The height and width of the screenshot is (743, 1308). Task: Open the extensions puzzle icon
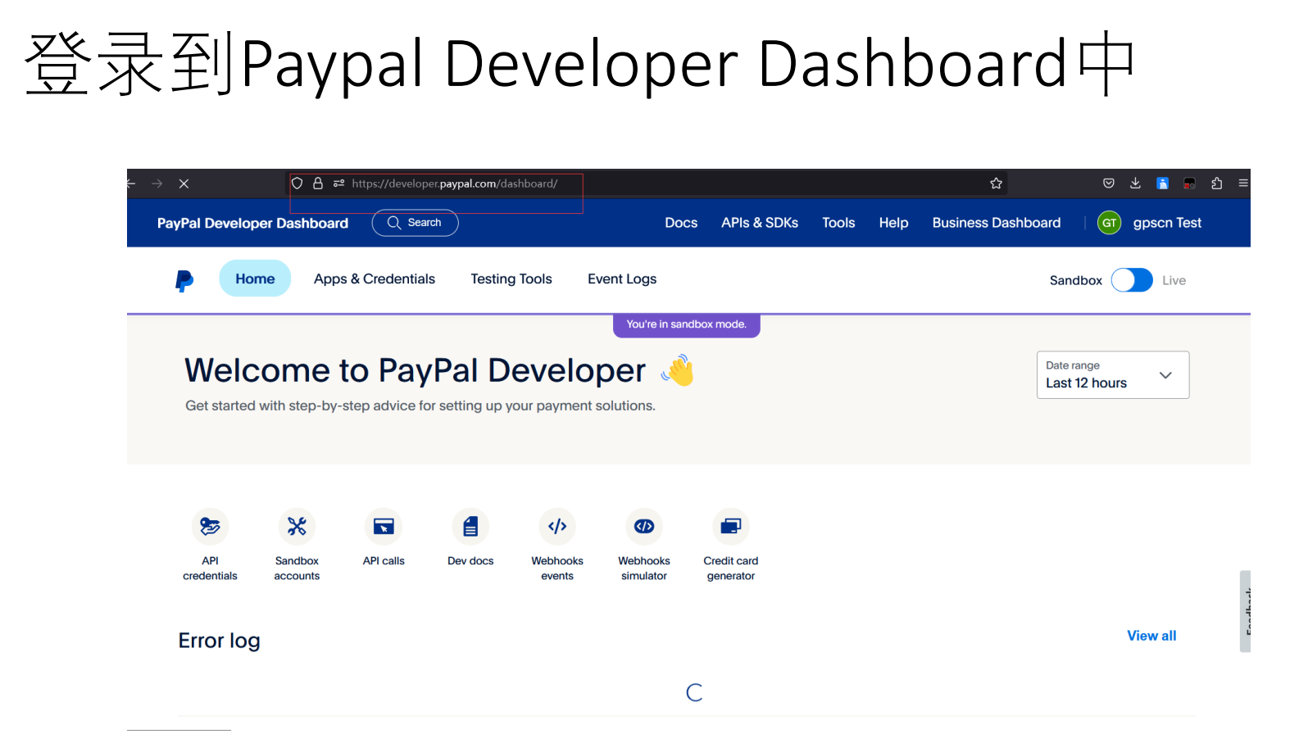pos(1216,183)
